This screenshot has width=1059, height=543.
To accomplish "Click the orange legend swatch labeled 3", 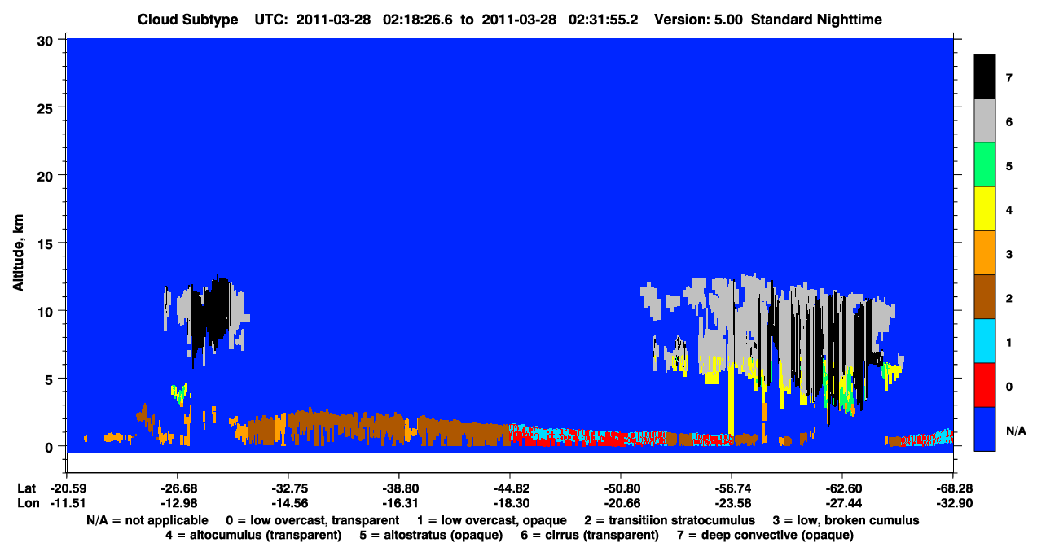I will coord(985,253).
